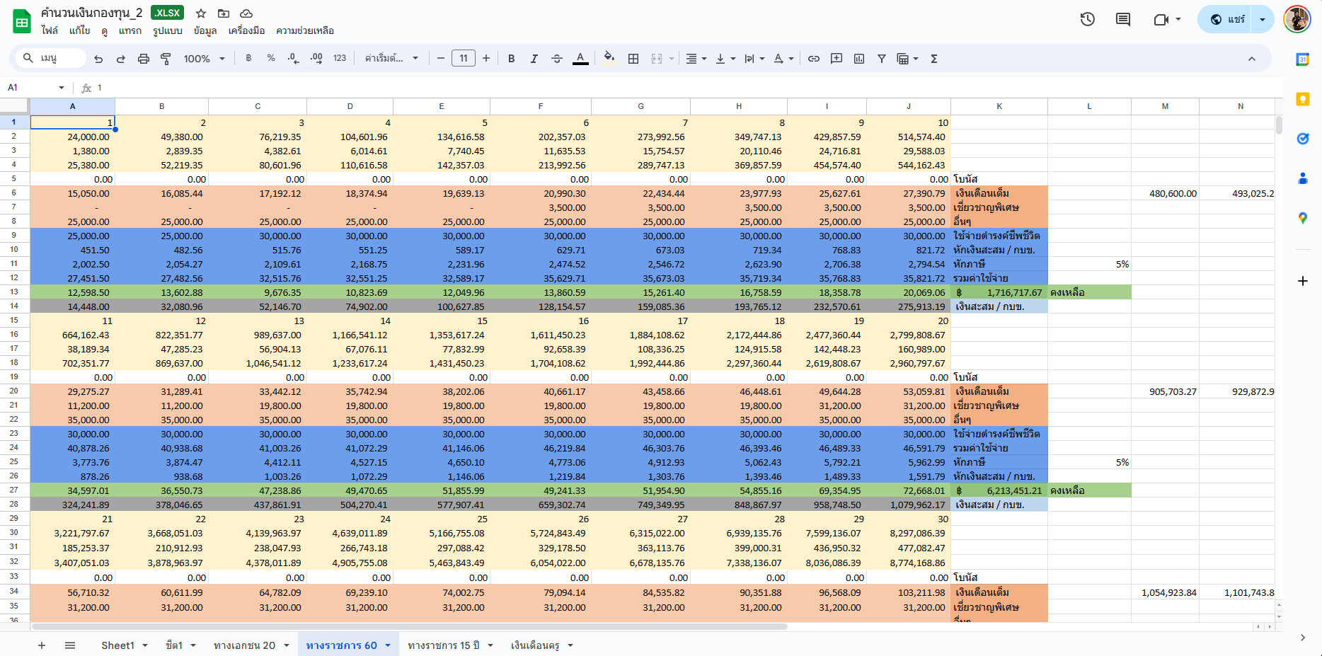
Task: Toggle Bold formatting
Action: click(512, 59)
